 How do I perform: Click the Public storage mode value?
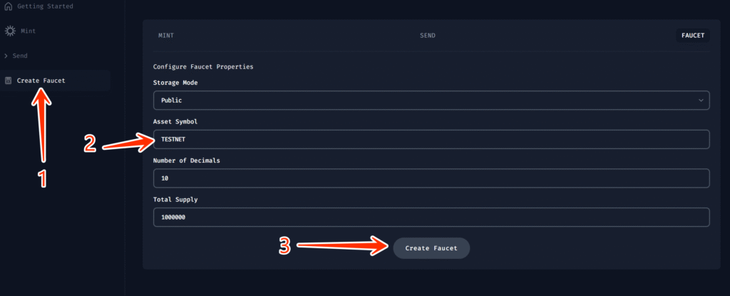[x=171, y=101]
